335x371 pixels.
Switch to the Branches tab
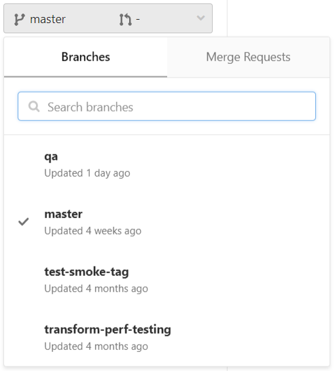coord(86,57)
